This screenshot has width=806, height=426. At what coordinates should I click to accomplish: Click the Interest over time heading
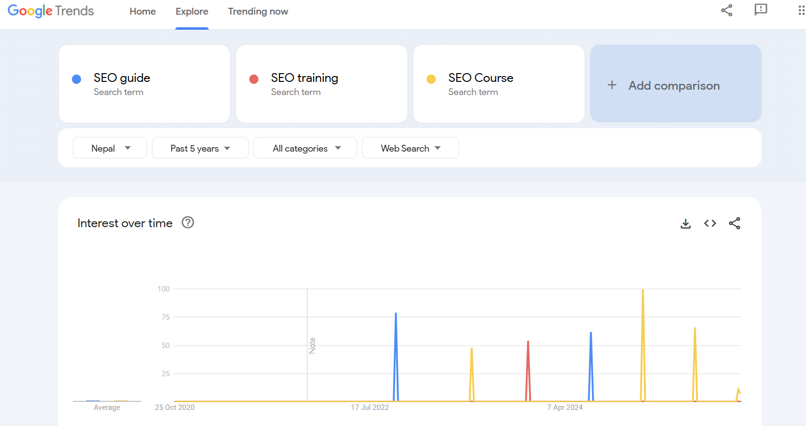coord(125,223)
